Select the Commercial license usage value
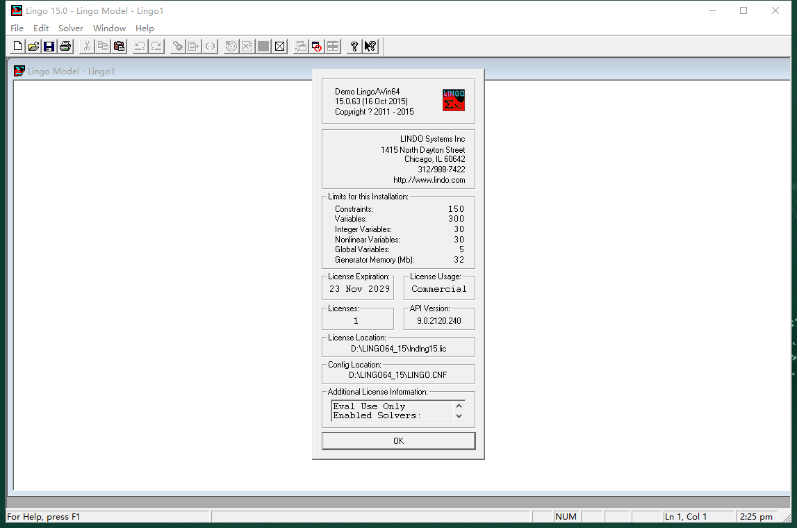This screenshot has height=528, width=797. [438, 288]
